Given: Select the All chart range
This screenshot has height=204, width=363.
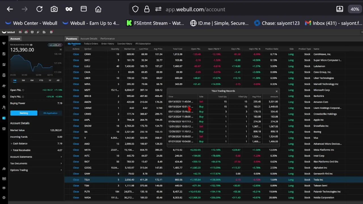Looking at the screenshot, I should point(58,80).
